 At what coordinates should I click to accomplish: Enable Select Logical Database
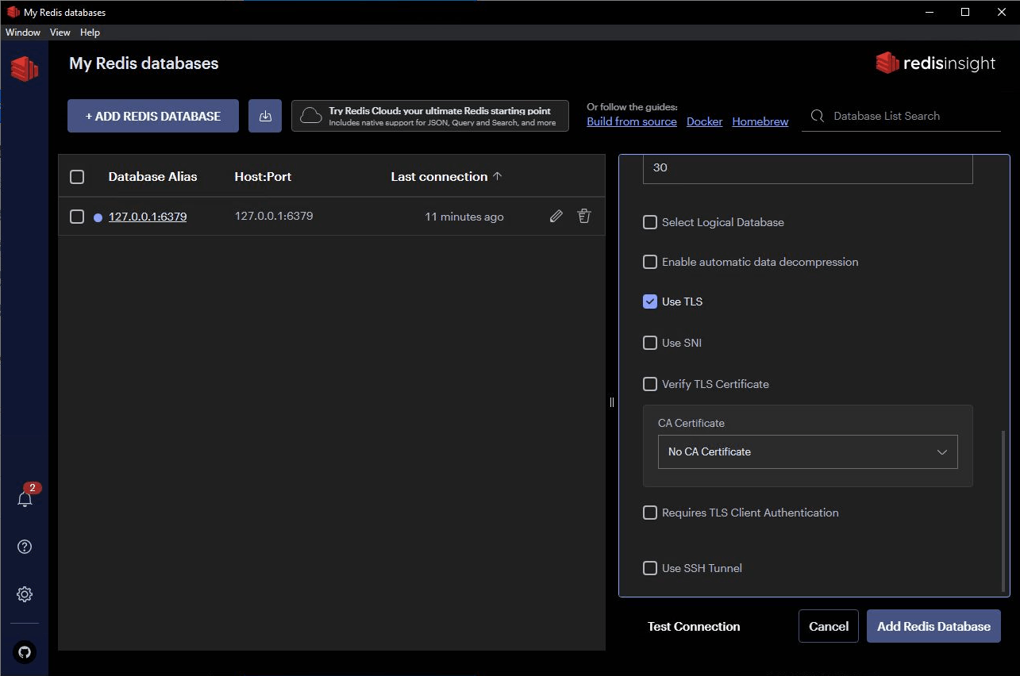click(650, 222)
